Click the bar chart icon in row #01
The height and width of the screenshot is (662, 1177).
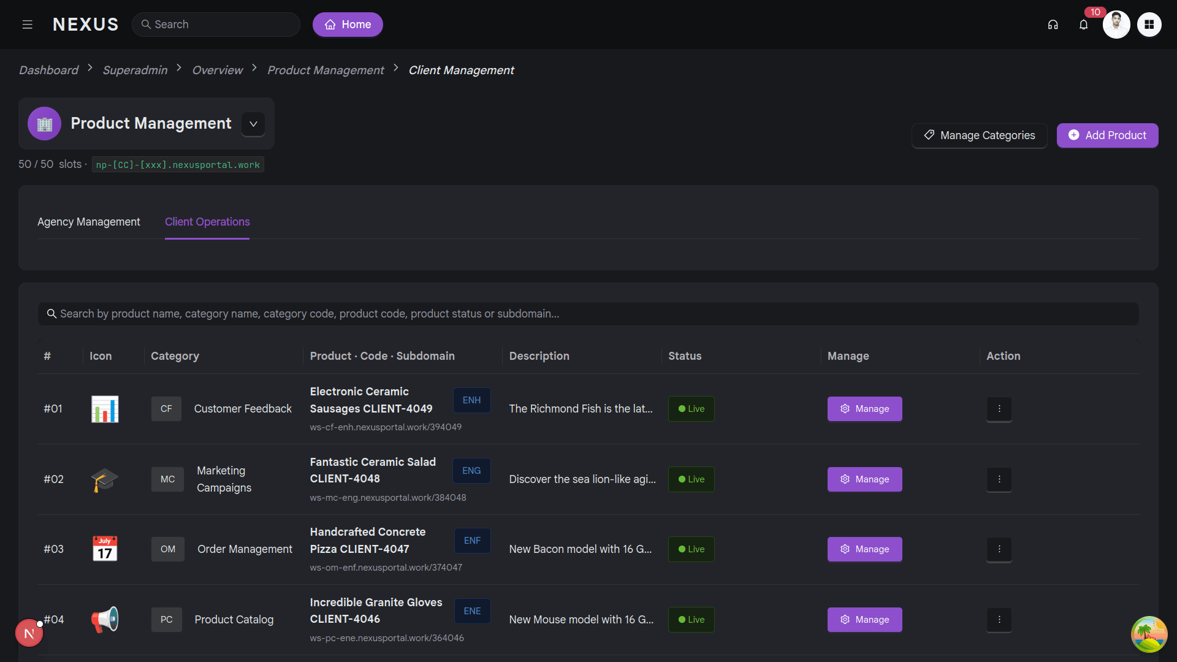tap(105, 409)
